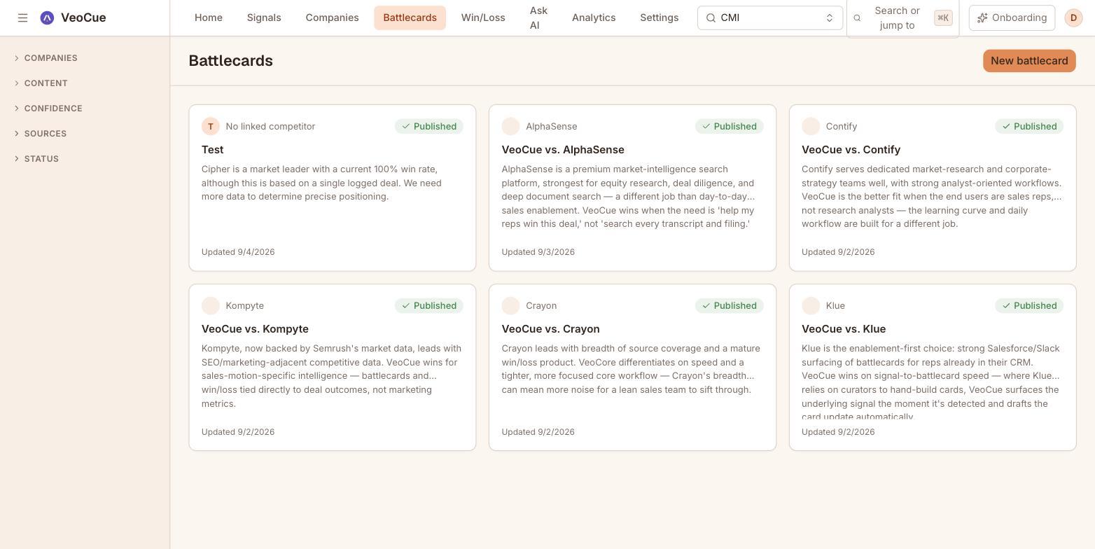This screenshot has width=1095, height=549.
Task: Go to the Home tab
Action: [x=209, y=18]
